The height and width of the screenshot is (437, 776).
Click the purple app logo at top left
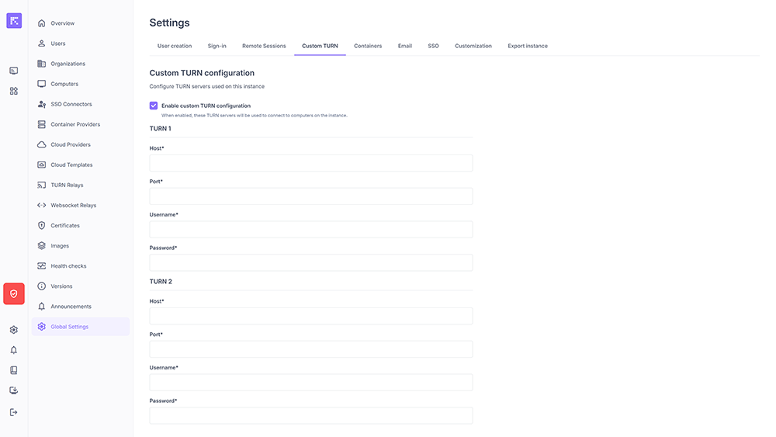click(x=14, y=21)
